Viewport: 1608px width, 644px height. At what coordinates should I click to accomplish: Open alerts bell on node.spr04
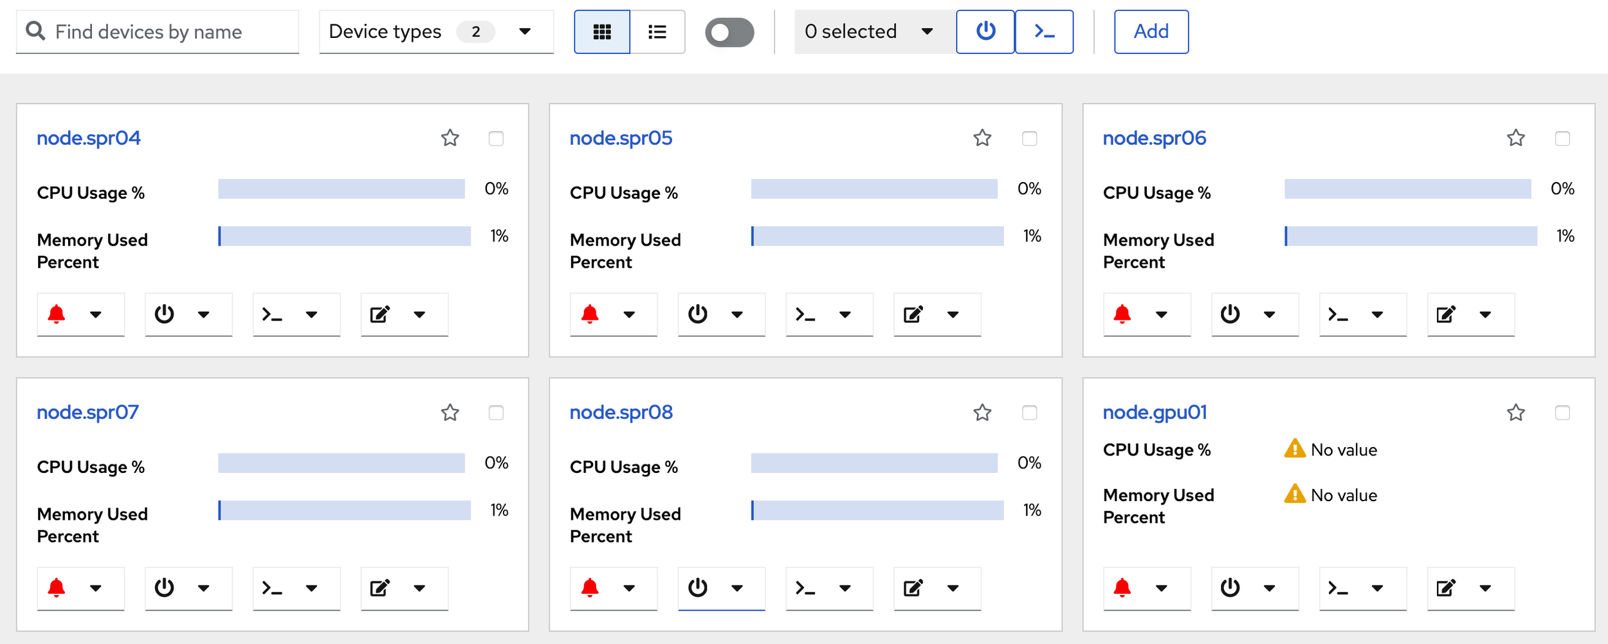click(x=57, y=314)
